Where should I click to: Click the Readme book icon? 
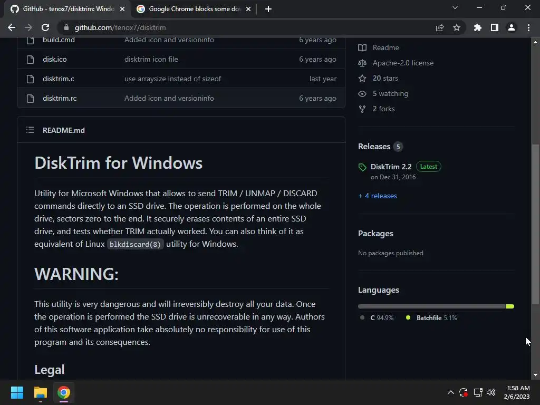coord(362,47)
